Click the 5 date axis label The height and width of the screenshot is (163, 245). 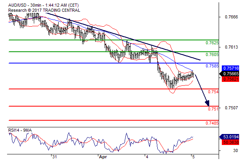193,157
